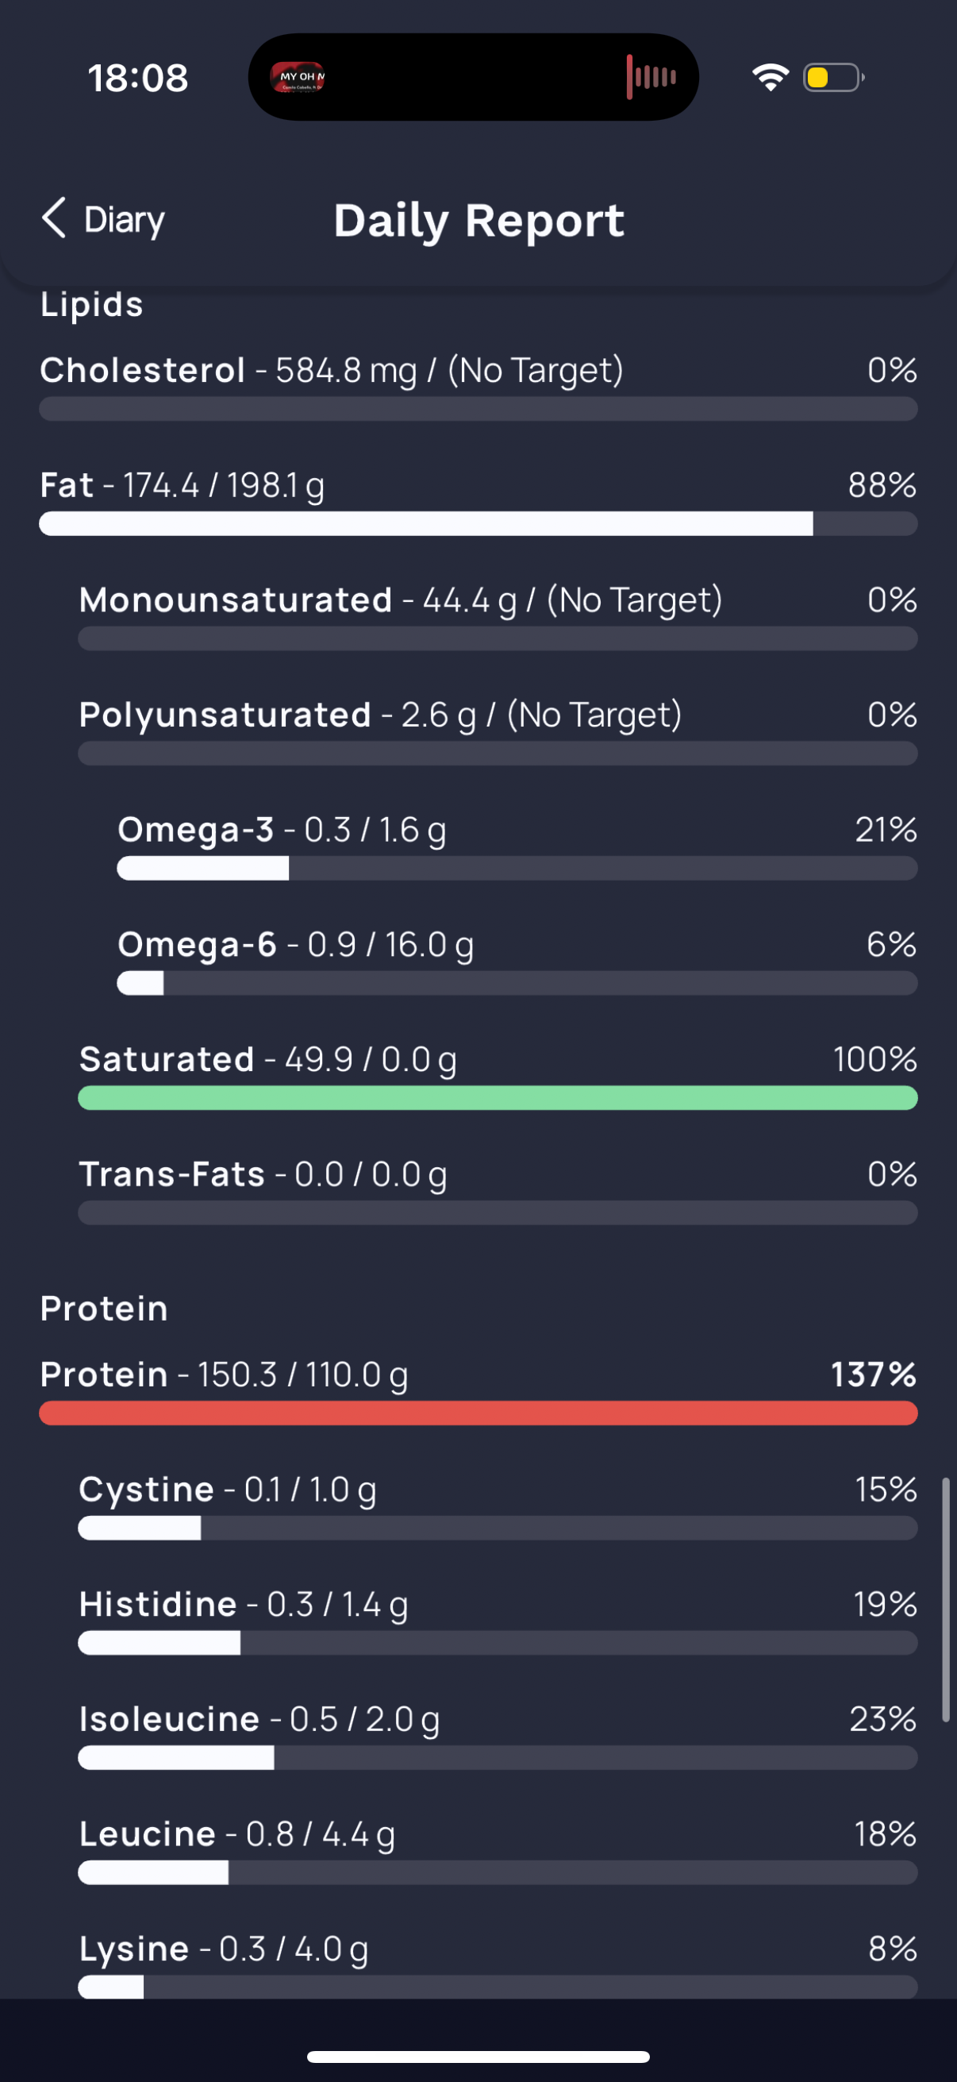Tap the battery indicator icon
Screen dimensions: 957x2082
pos(833,78)
